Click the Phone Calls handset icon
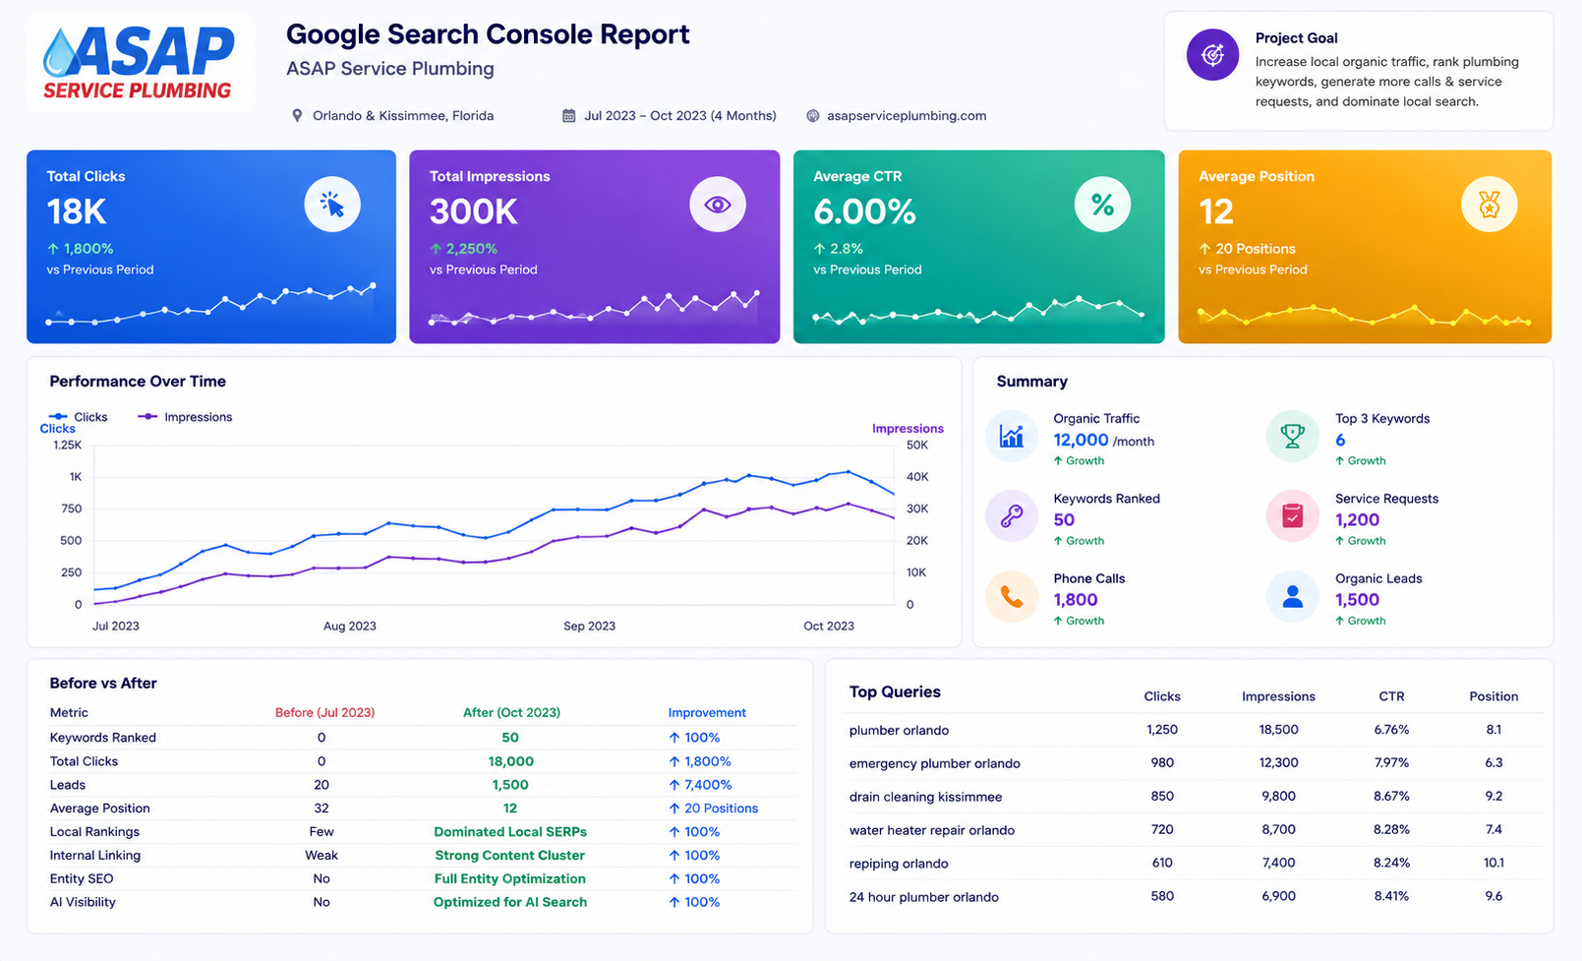The height and width of the screenshot is (961, 1582). pos(1012,596)
